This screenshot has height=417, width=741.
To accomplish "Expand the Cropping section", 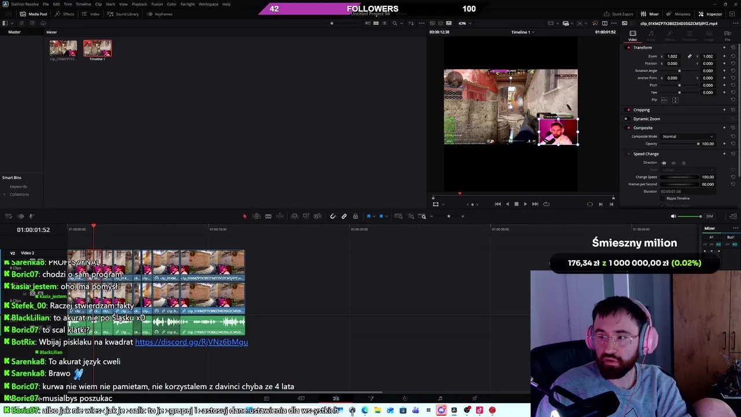I will 641,109.
